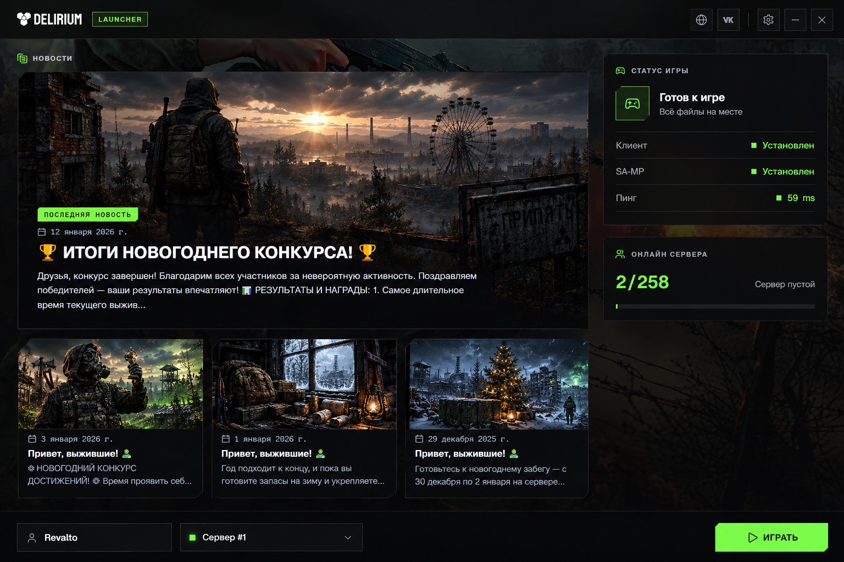The image size is (844, 562).
Task: Open the ИТОГИ НОВОГОДНЕГО КОНКУРСА headline
Action: coord(208,252)
